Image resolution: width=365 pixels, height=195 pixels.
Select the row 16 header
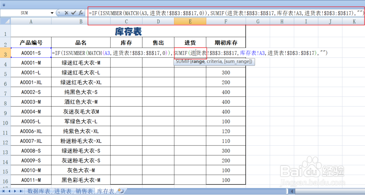click(x=5, y=180)
